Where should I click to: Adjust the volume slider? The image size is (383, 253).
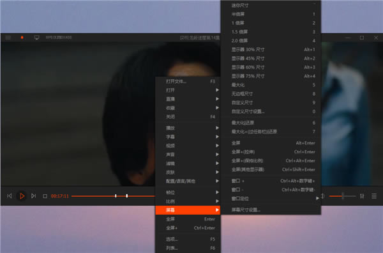tap(342, 196)
